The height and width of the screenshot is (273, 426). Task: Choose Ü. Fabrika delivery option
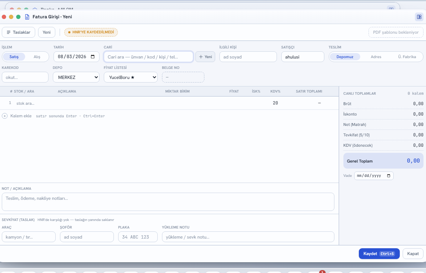[x=407, y=57]
